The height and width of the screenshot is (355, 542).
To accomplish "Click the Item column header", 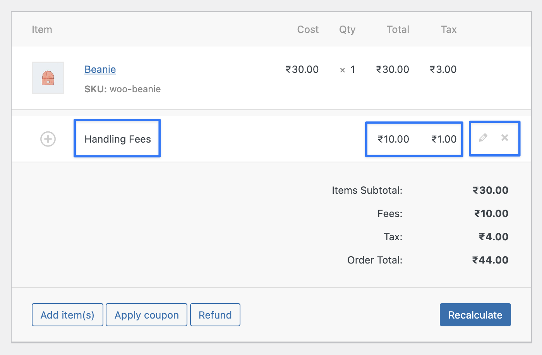I will click(42, 29).
